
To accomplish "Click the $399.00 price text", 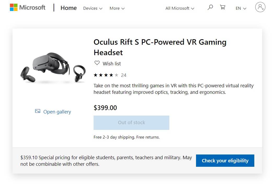I will (x=105, y=108).
